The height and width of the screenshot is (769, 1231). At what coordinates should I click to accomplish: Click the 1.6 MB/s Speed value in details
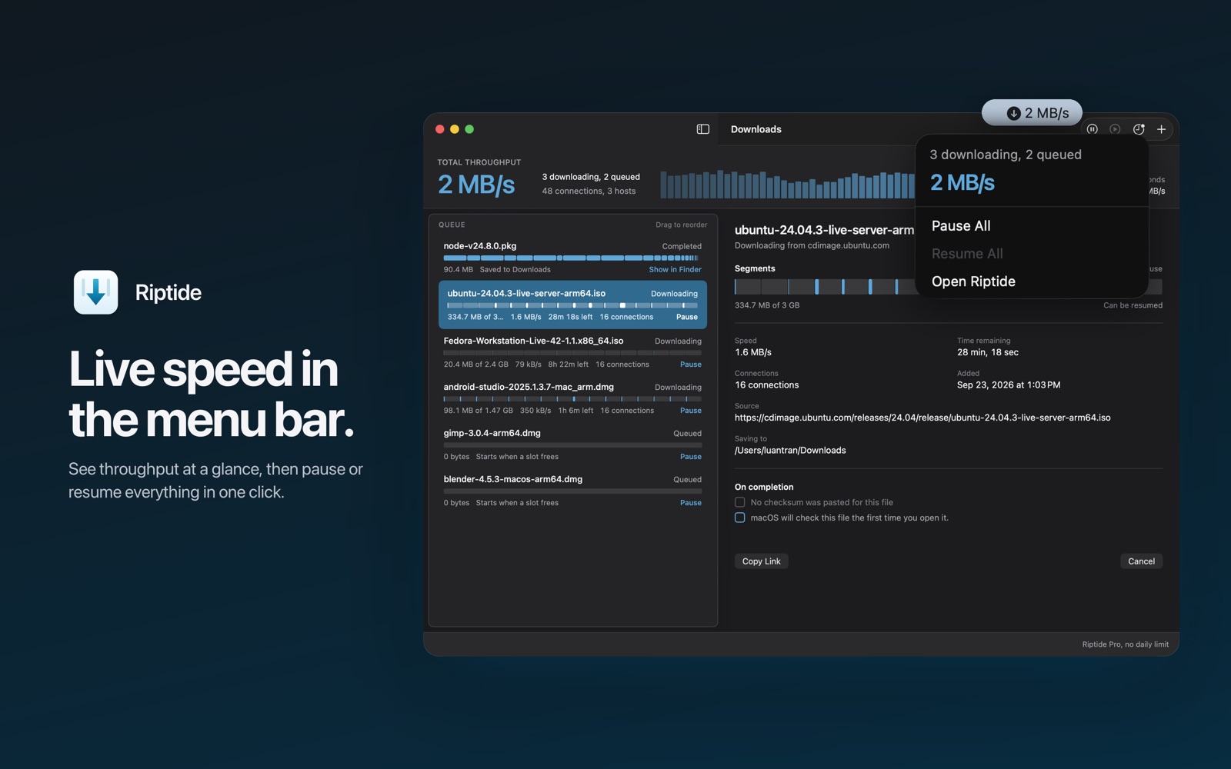(753, 352)
